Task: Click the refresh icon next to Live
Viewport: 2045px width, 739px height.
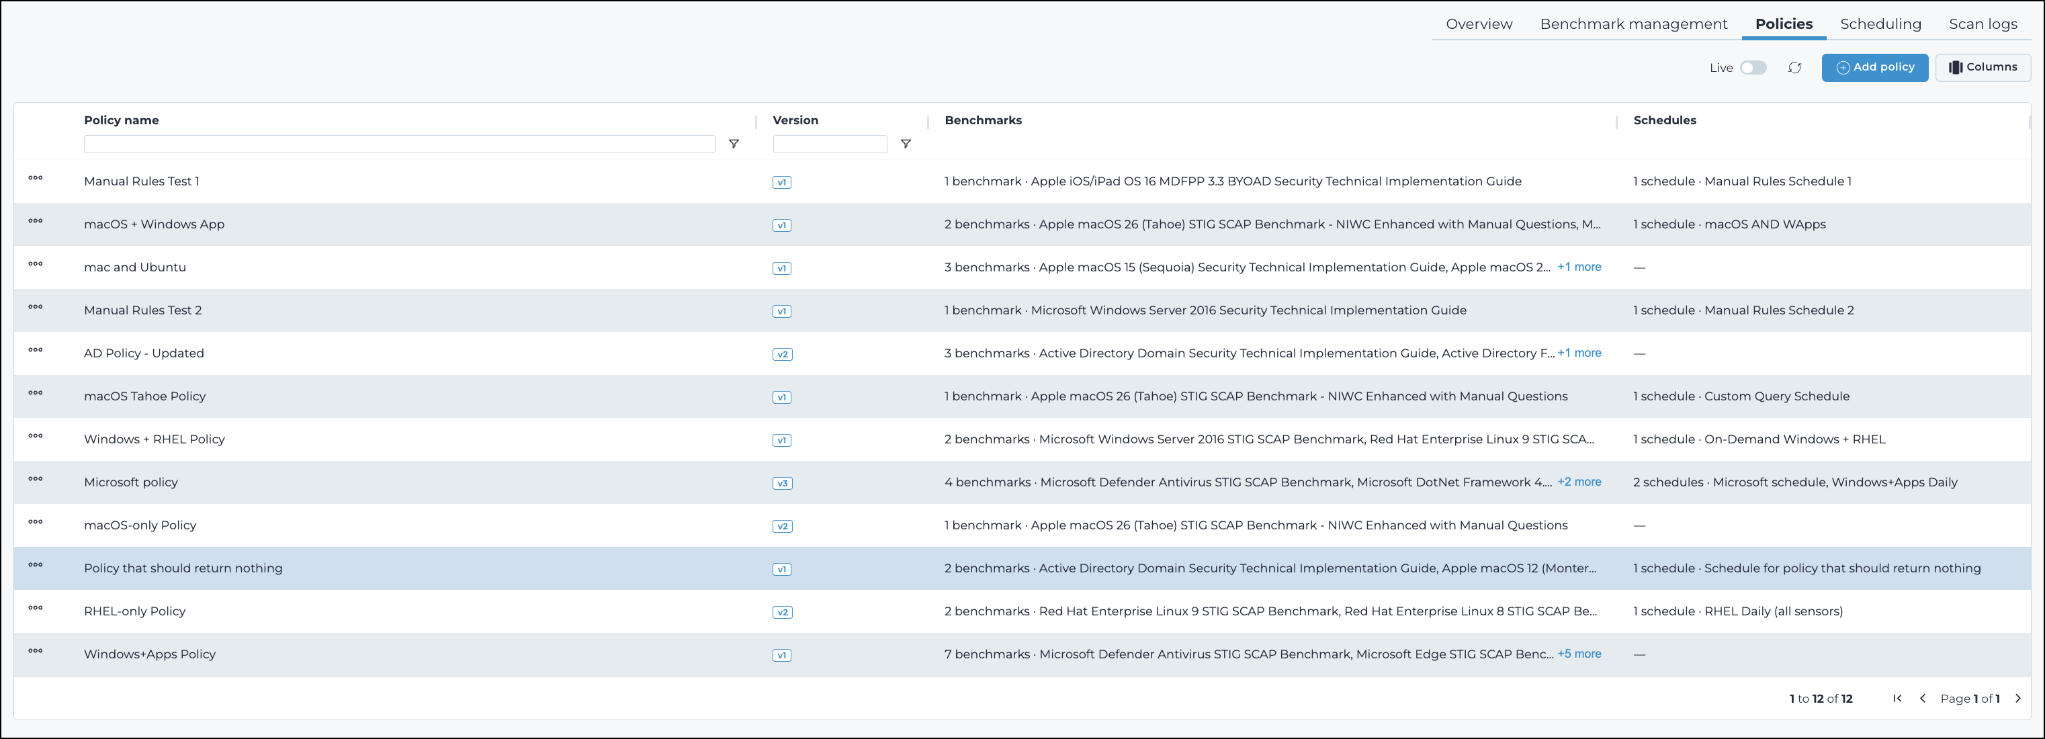Action: coord(1795,69)
